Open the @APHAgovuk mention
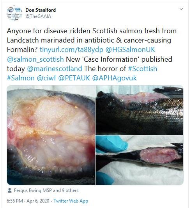This screenshot has width=191, height=208. 114,78
